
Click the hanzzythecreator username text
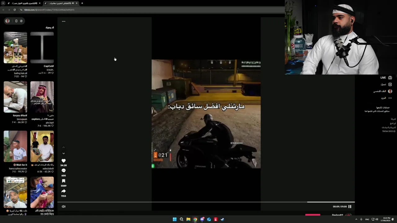coord(18,168)
